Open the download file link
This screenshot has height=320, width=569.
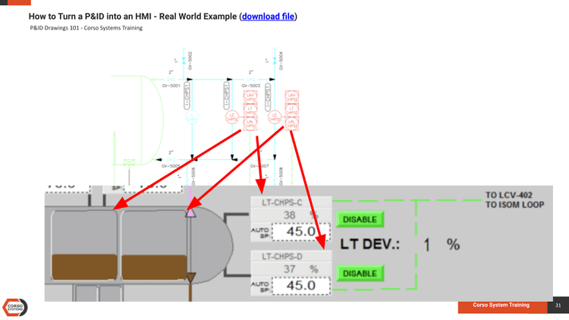coord(268,17)
